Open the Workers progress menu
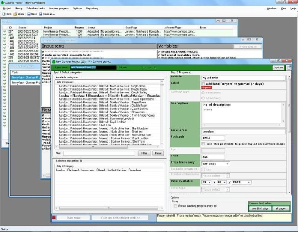The image size is (298, 232). click(x=58, y=8)
